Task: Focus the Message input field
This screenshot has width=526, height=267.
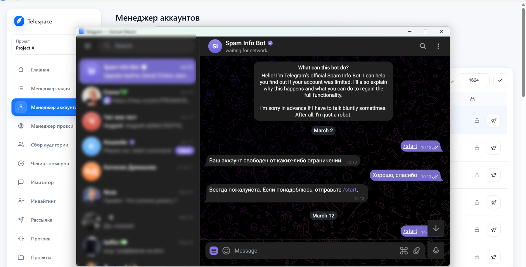Action: (x=315, y=251)
